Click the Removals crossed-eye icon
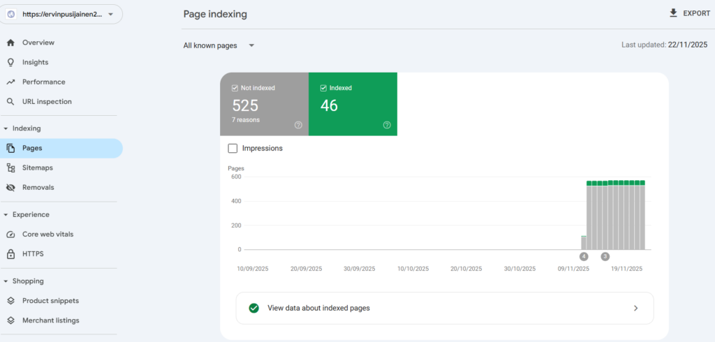Viewport: 715px width, 342px height. pos(10,187)
